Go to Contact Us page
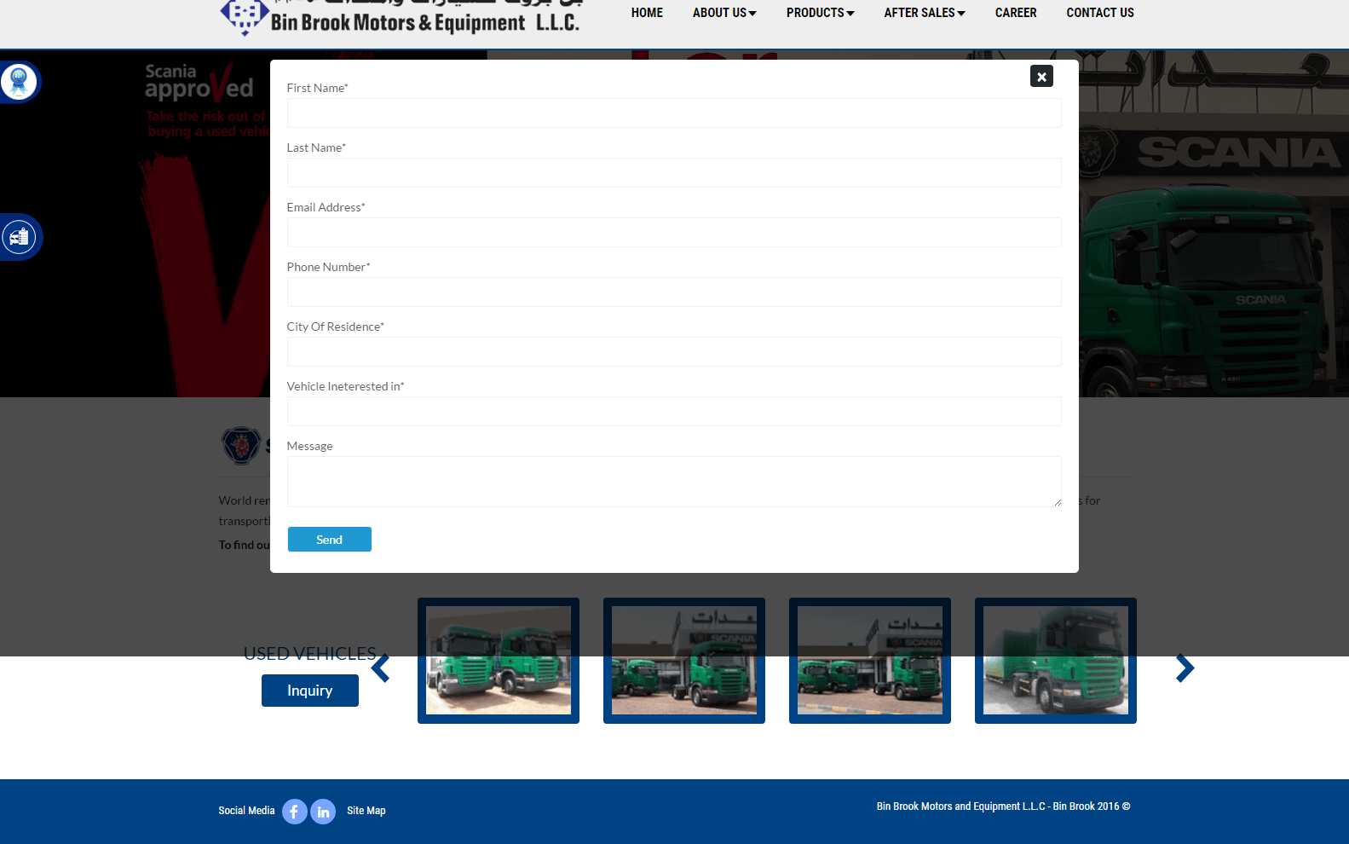1349x844 pixels. tap(1099, 13)
